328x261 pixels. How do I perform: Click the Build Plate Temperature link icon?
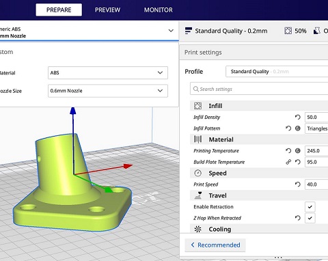coord(288,162)
